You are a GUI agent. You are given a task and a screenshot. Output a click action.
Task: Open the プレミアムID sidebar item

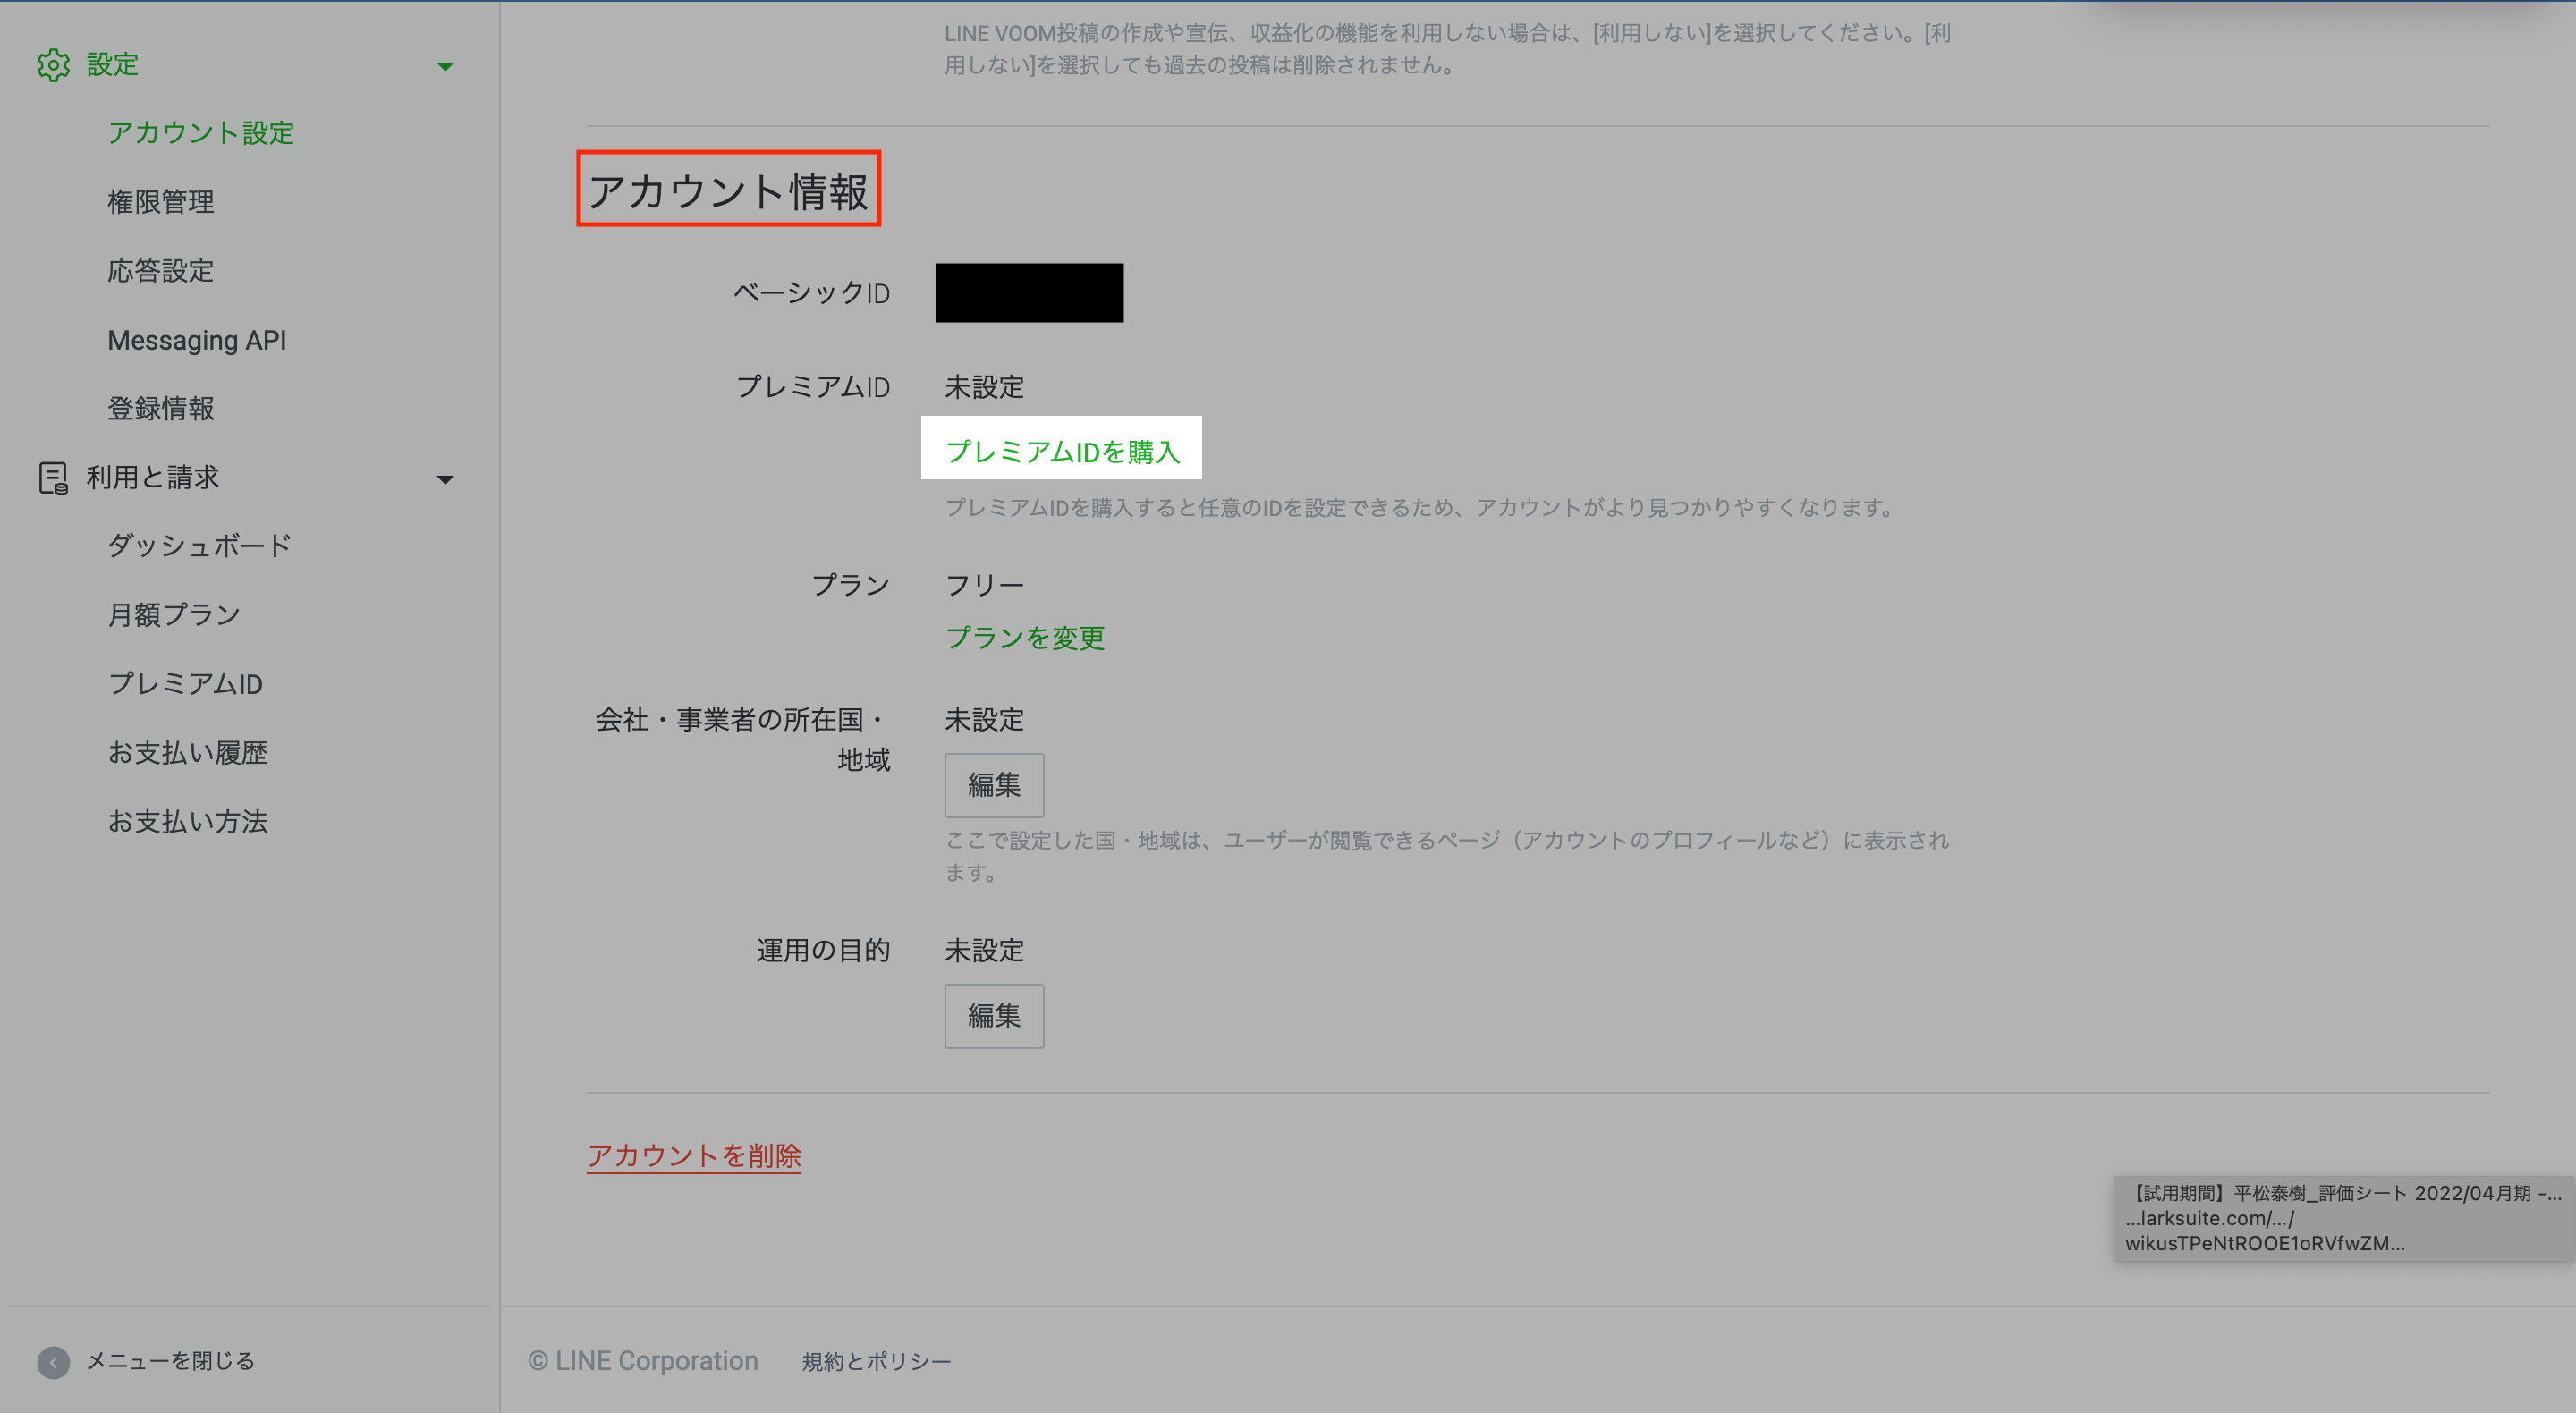pyautogui.click(x=185, y=684)
